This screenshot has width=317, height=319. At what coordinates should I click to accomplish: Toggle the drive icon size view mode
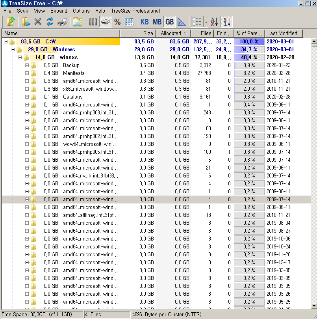(105, 22)
